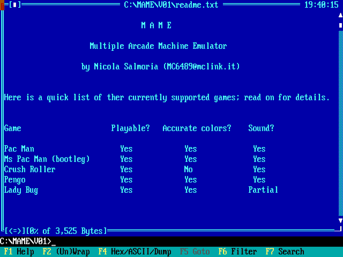Viewport: 343px width, 257px height.
Task: Start F7 Search
Action: pos(285,252)
